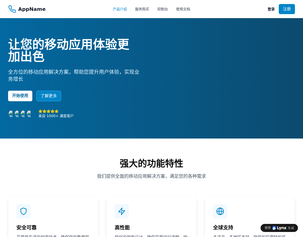Click the first customer avatar
The width and height of the screenshot is (303, 237).
11,114
